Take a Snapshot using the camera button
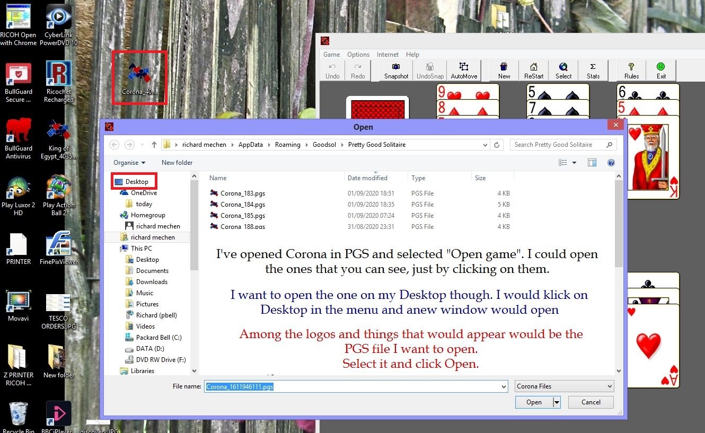Screen dimensions: 705x433 click(396, 70)
